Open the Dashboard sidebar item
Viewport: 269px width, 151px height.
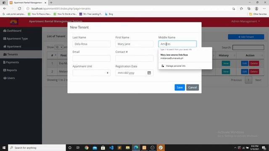tap(12, 31)
